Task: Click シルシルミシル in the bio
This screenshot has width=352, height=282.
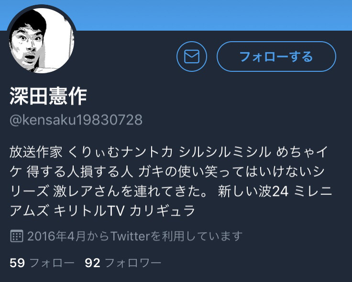Action: point(225,152)
